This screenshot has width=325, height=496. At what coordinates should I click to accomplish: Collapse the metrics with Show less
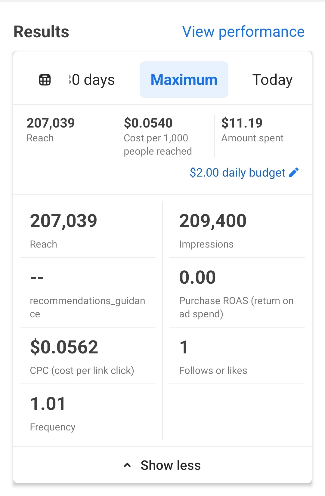tap(170, 465)
